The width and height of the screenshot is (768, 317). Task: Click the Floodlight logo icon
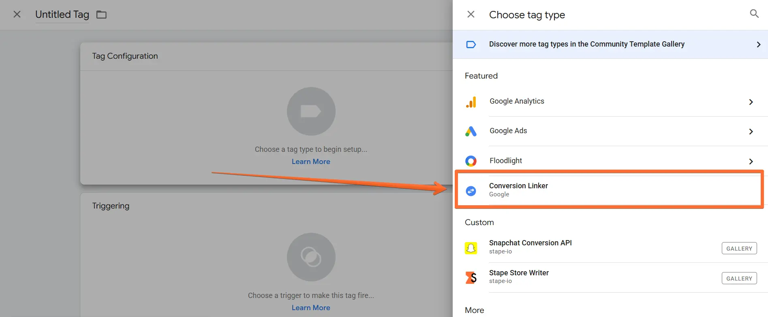[x=471, y=161]
